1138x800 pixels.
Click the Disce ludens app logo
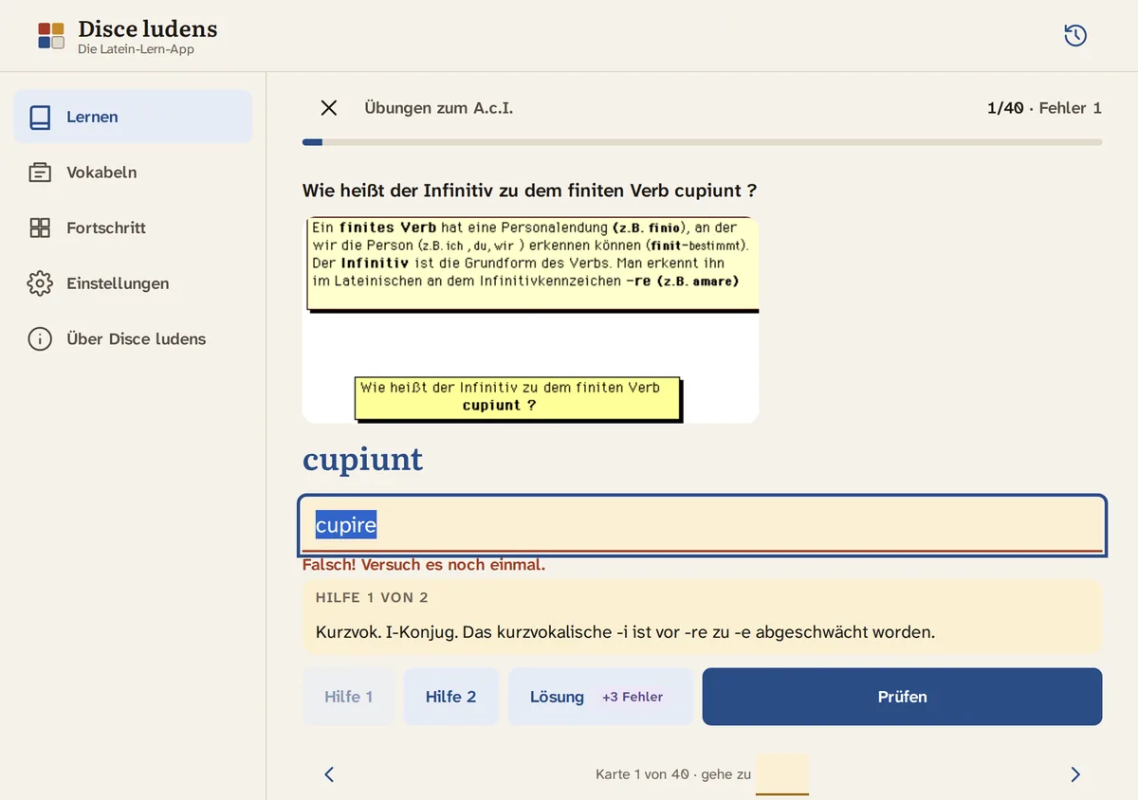51,36
